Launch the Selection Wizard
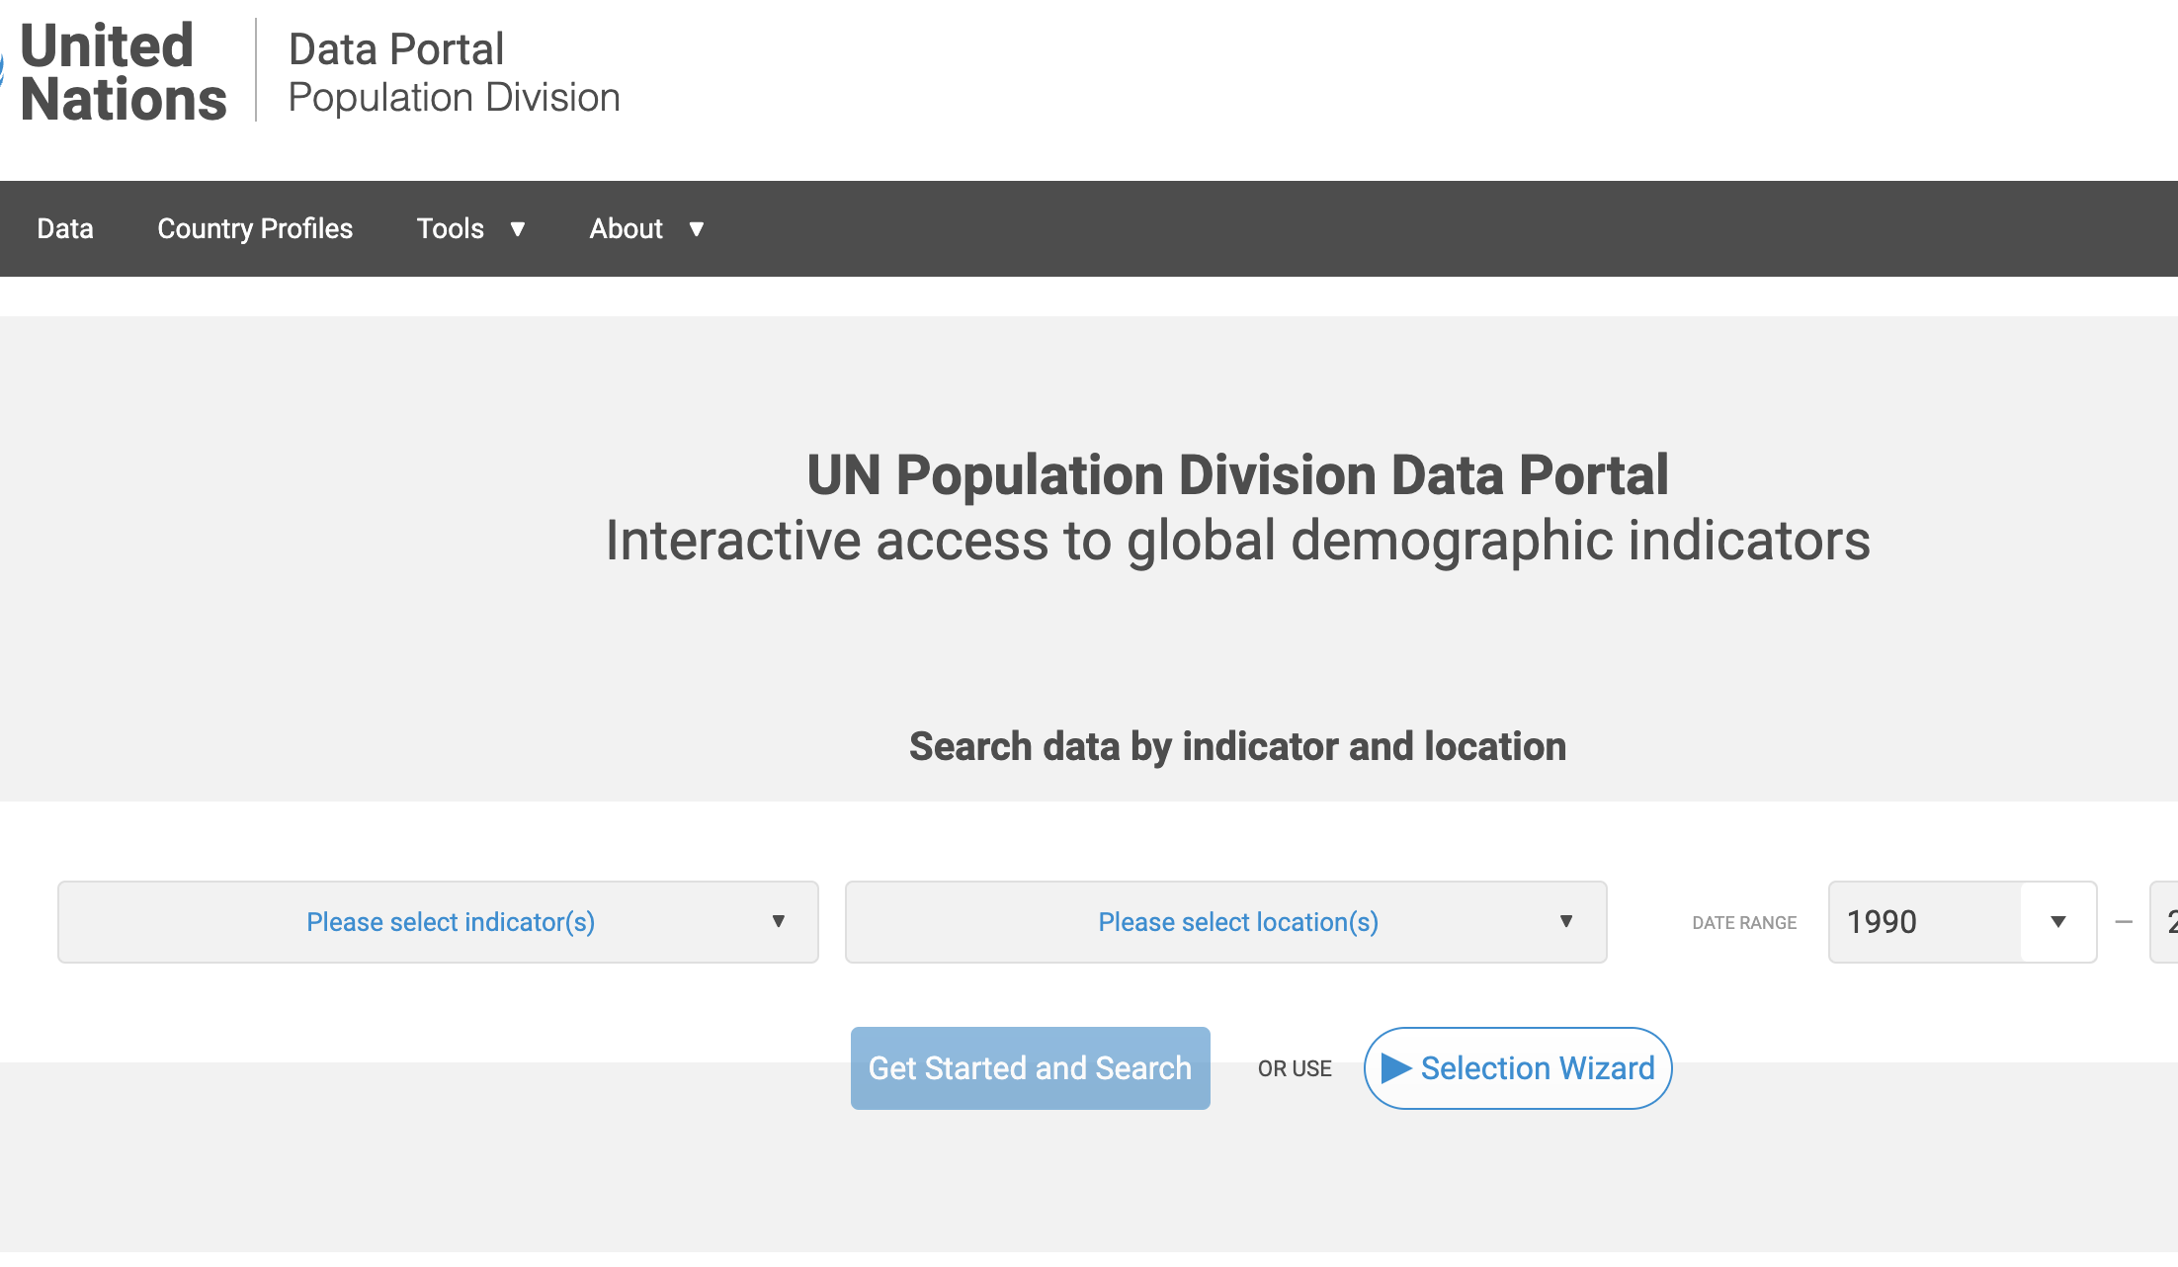The image size is (2178, 1267). click(1518, 1068)
